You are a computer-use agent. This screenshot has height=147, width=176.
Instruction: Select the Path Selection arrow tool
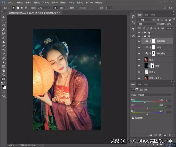point(3,62)
